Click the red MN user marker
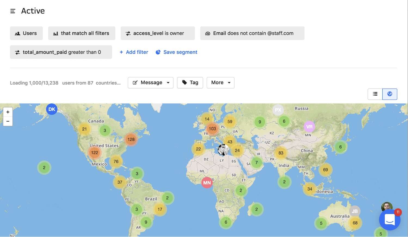This screenshot has height=237, width=408. [207, 183]
